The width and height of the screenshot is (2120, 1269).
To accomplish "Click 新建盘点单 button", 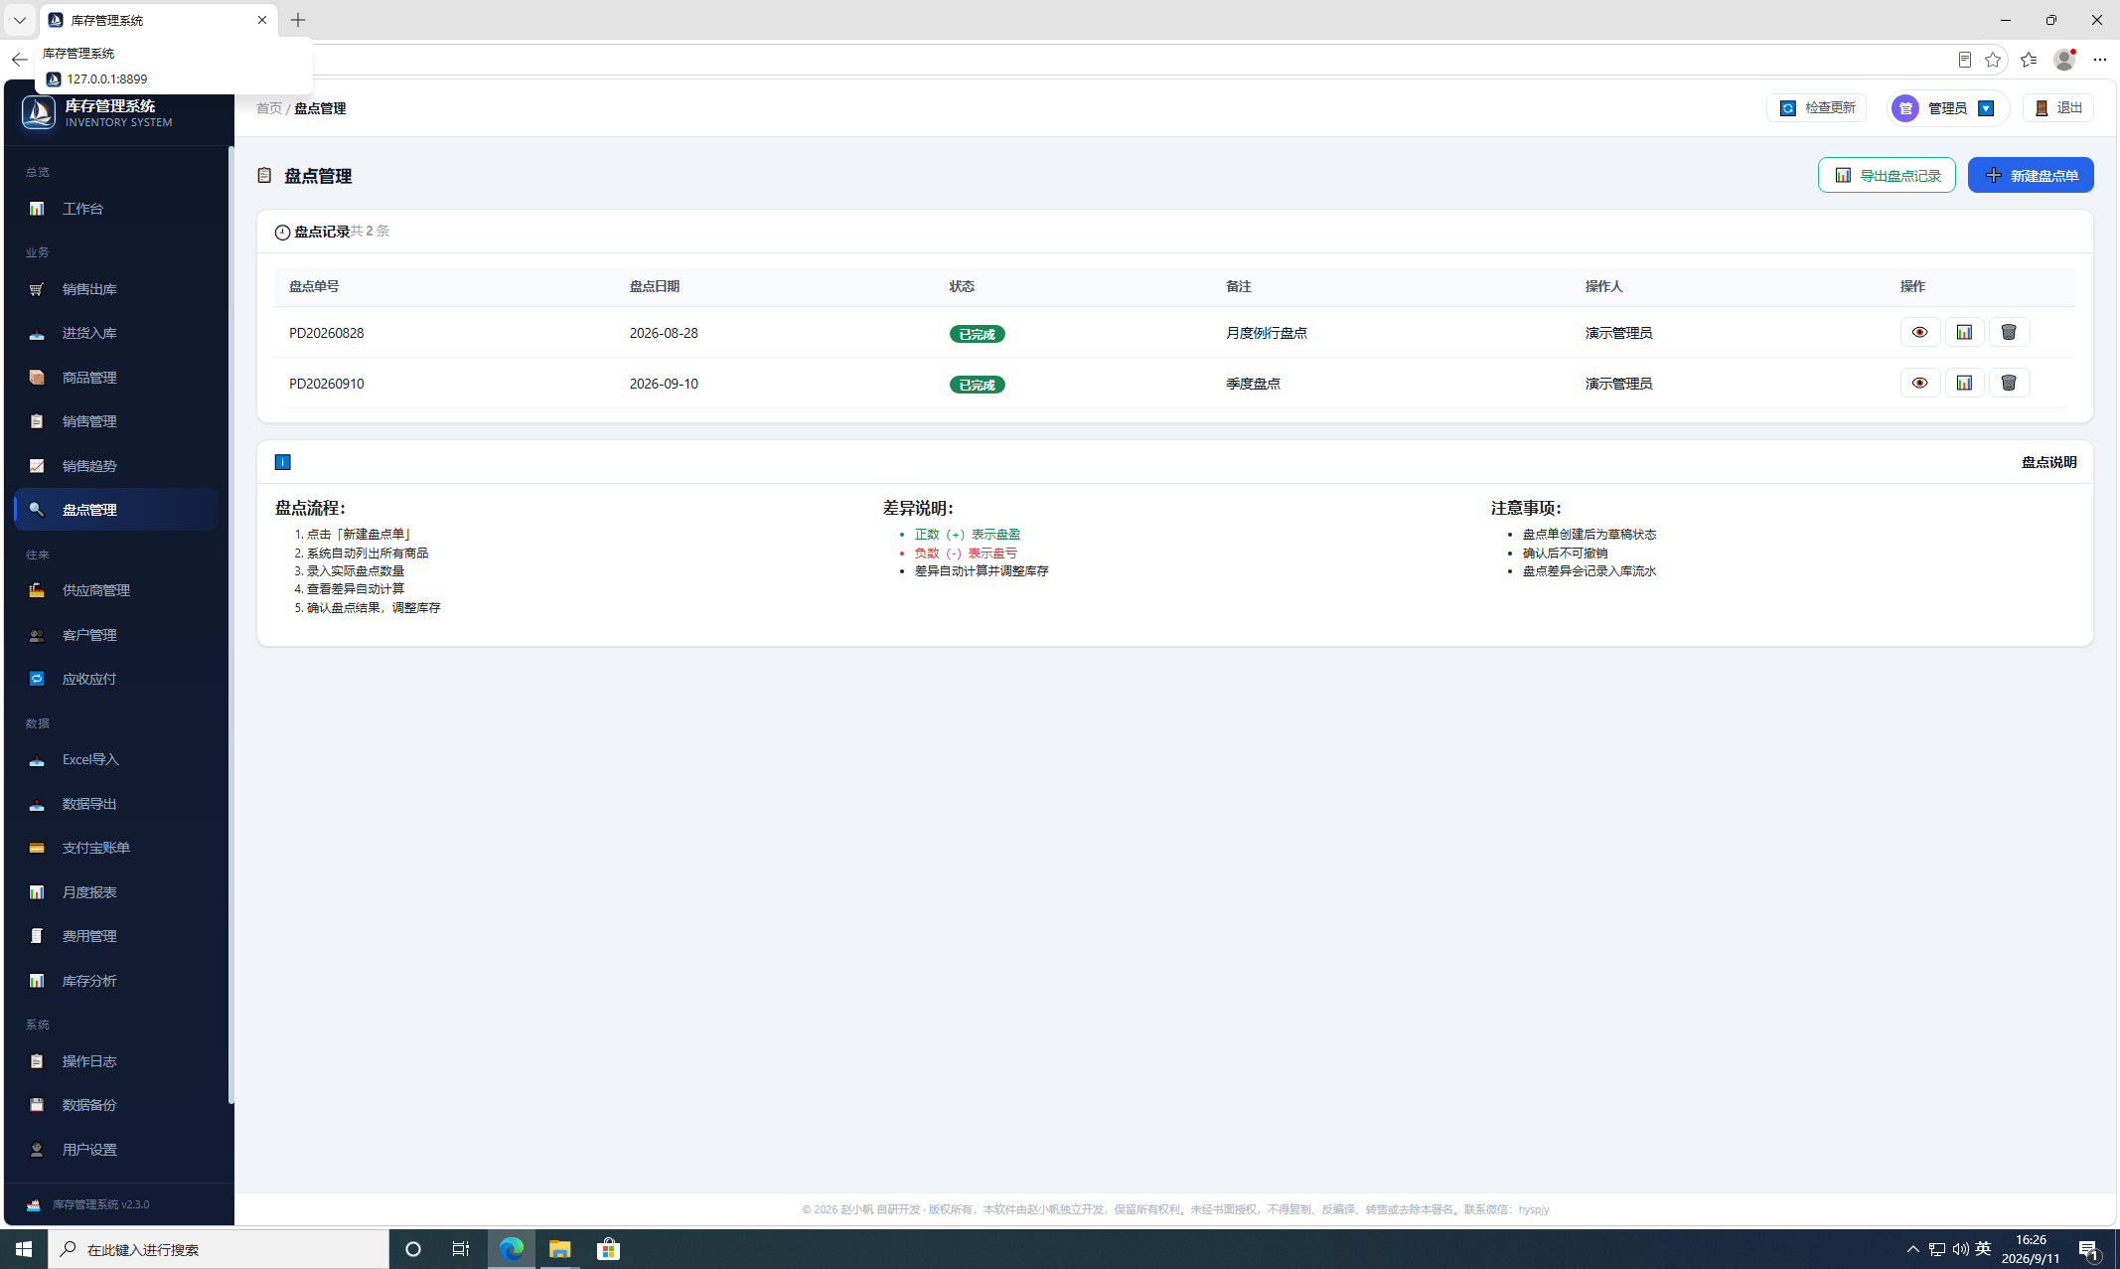I will pyautogui.click(x=2031, y=175).
